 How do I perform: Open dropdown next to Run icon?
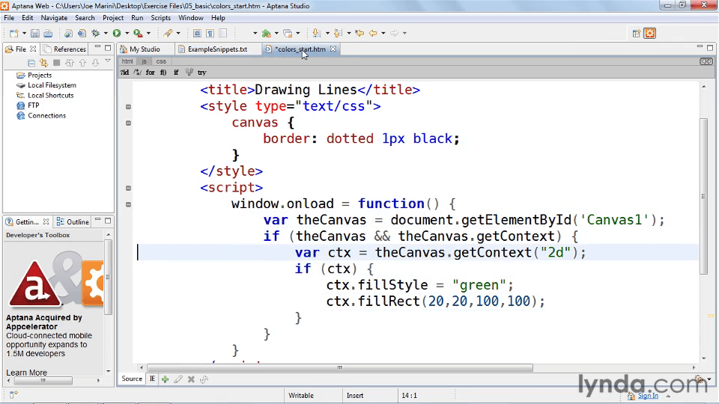click(x=127, y=34)
